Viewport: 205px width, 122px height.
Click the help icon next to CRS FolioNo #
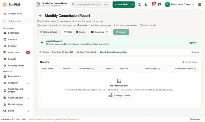[93, 69]
